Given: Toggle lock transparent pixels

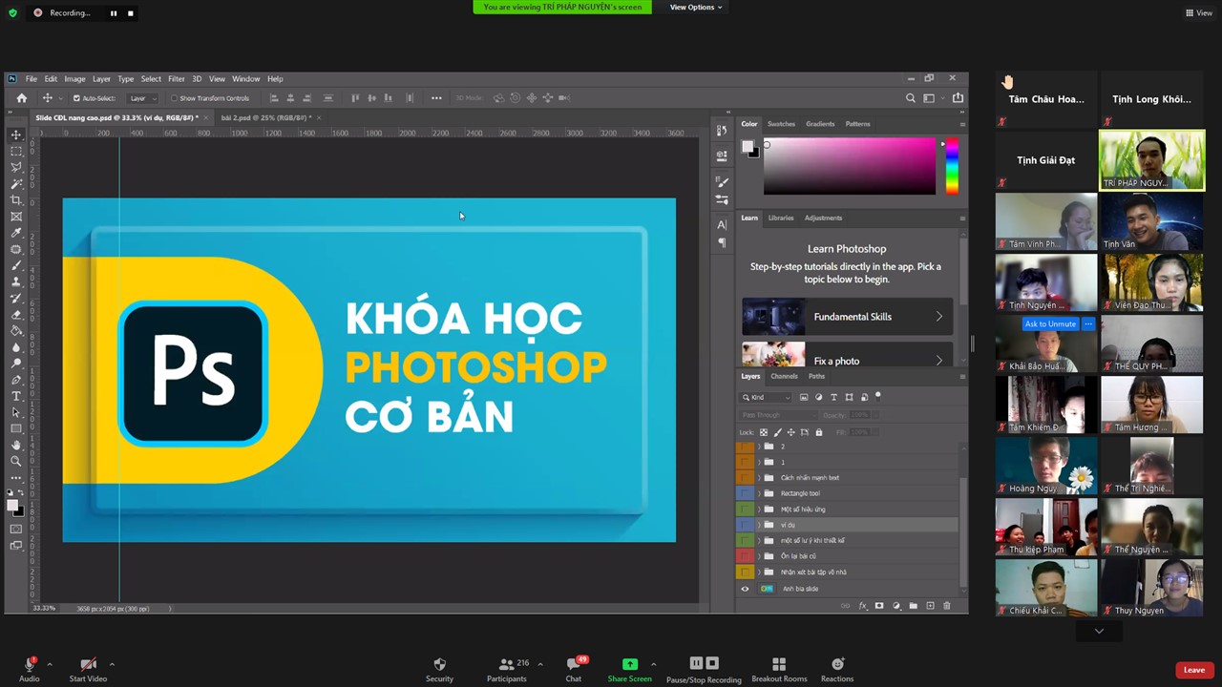Looking at the screenshot, I should pyautogui.click(x=763, y=432).
